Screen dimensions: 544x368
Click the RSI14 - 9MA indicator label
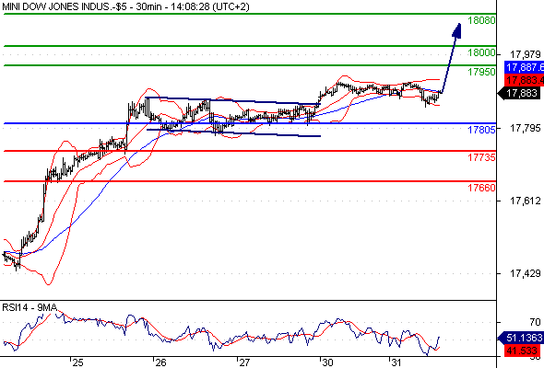(x=30, y=307)
